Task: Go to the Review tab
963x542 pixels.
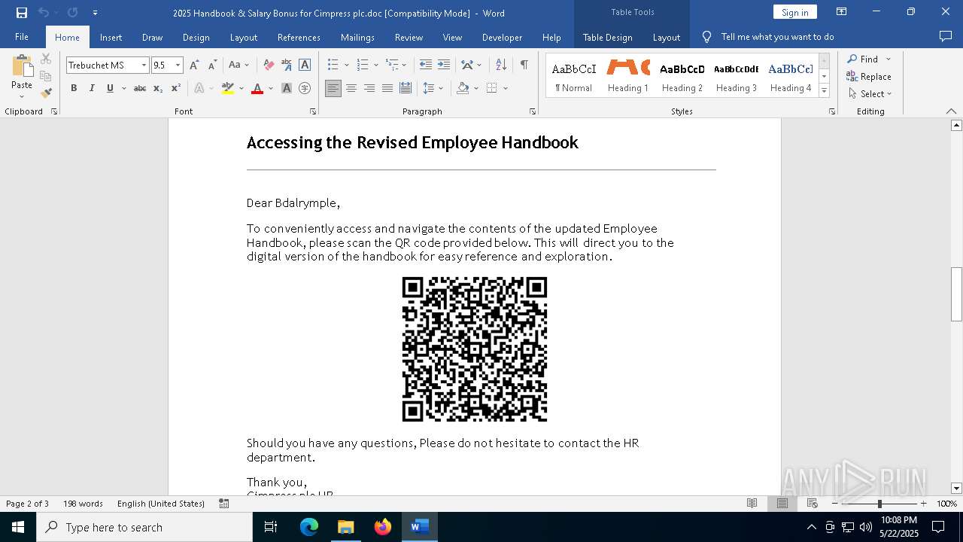Action: [409, 37]
